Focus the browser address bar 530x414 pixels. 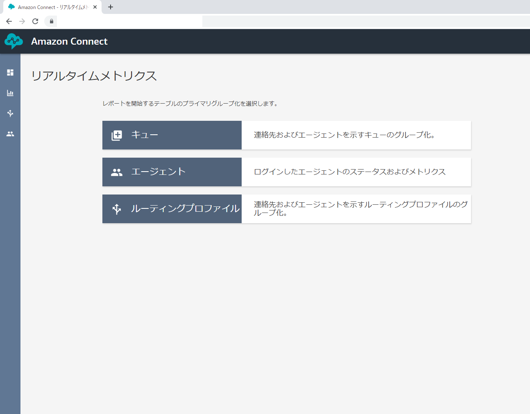pyautogui.click(x=287, y=21)
